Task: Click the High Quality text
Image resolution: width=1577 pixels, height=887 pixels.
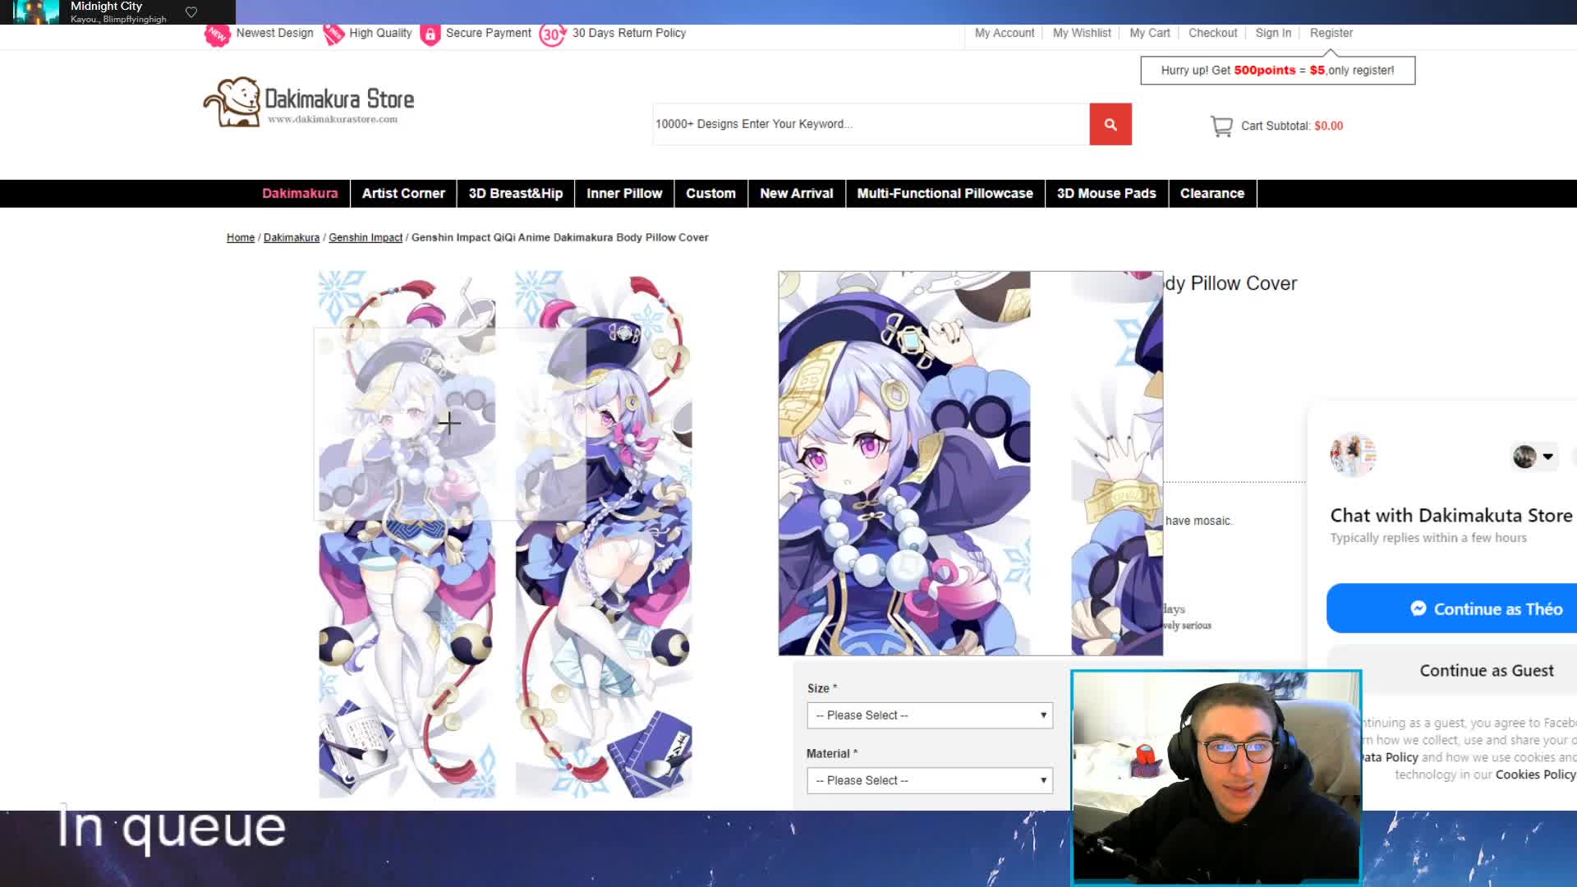Action: (380, 33)
